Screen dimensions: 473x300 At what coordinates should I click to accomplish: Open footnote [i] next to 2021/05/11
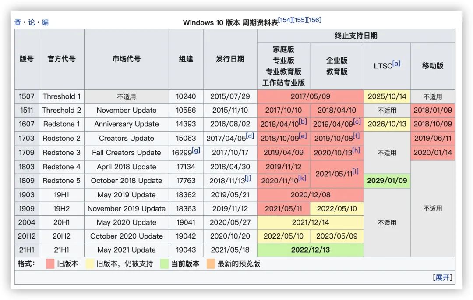[x=356, y=171]
